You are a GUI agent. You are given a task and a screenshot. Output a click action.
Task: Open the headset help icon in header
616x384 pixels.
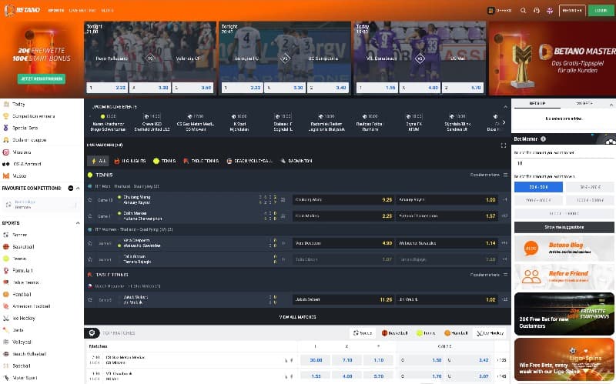pos(537,11)
